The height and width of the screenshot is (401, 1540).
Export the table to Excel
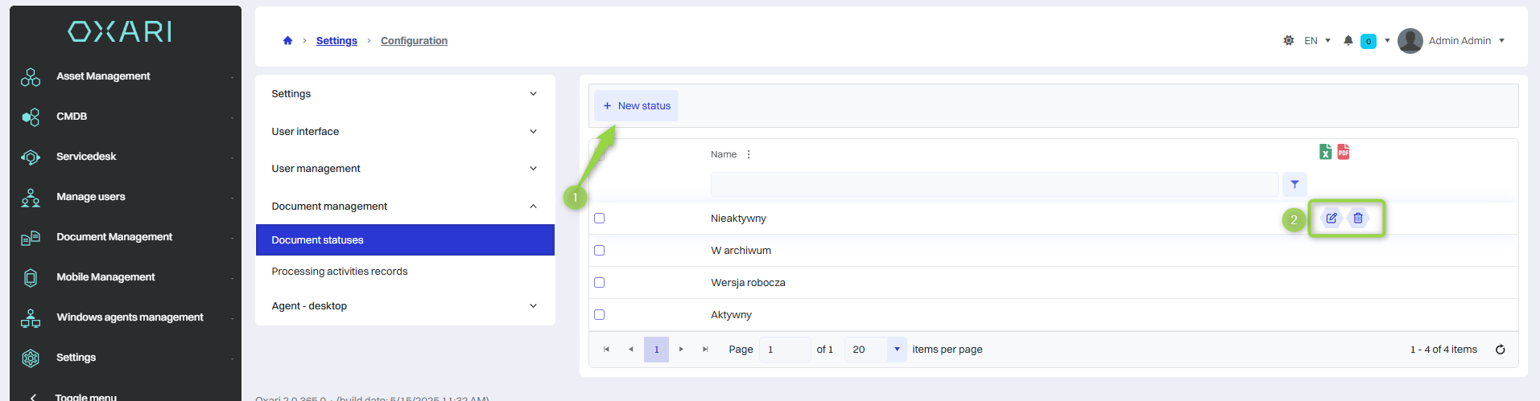(1325, 152)
